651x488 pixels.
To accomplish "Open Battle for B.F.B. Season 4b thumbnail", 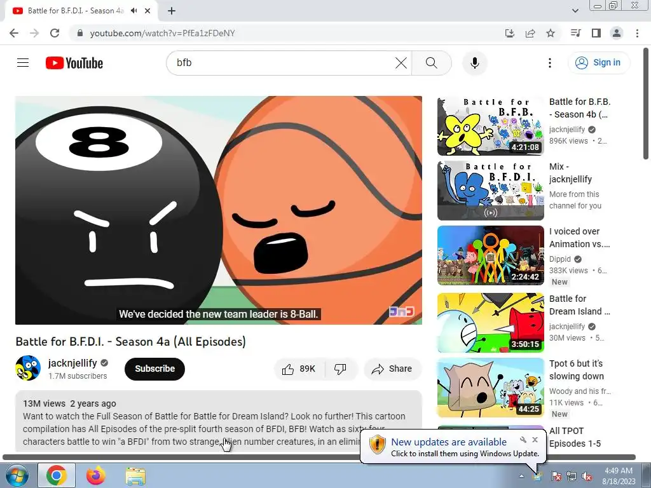I will click(x=490, y=126).
